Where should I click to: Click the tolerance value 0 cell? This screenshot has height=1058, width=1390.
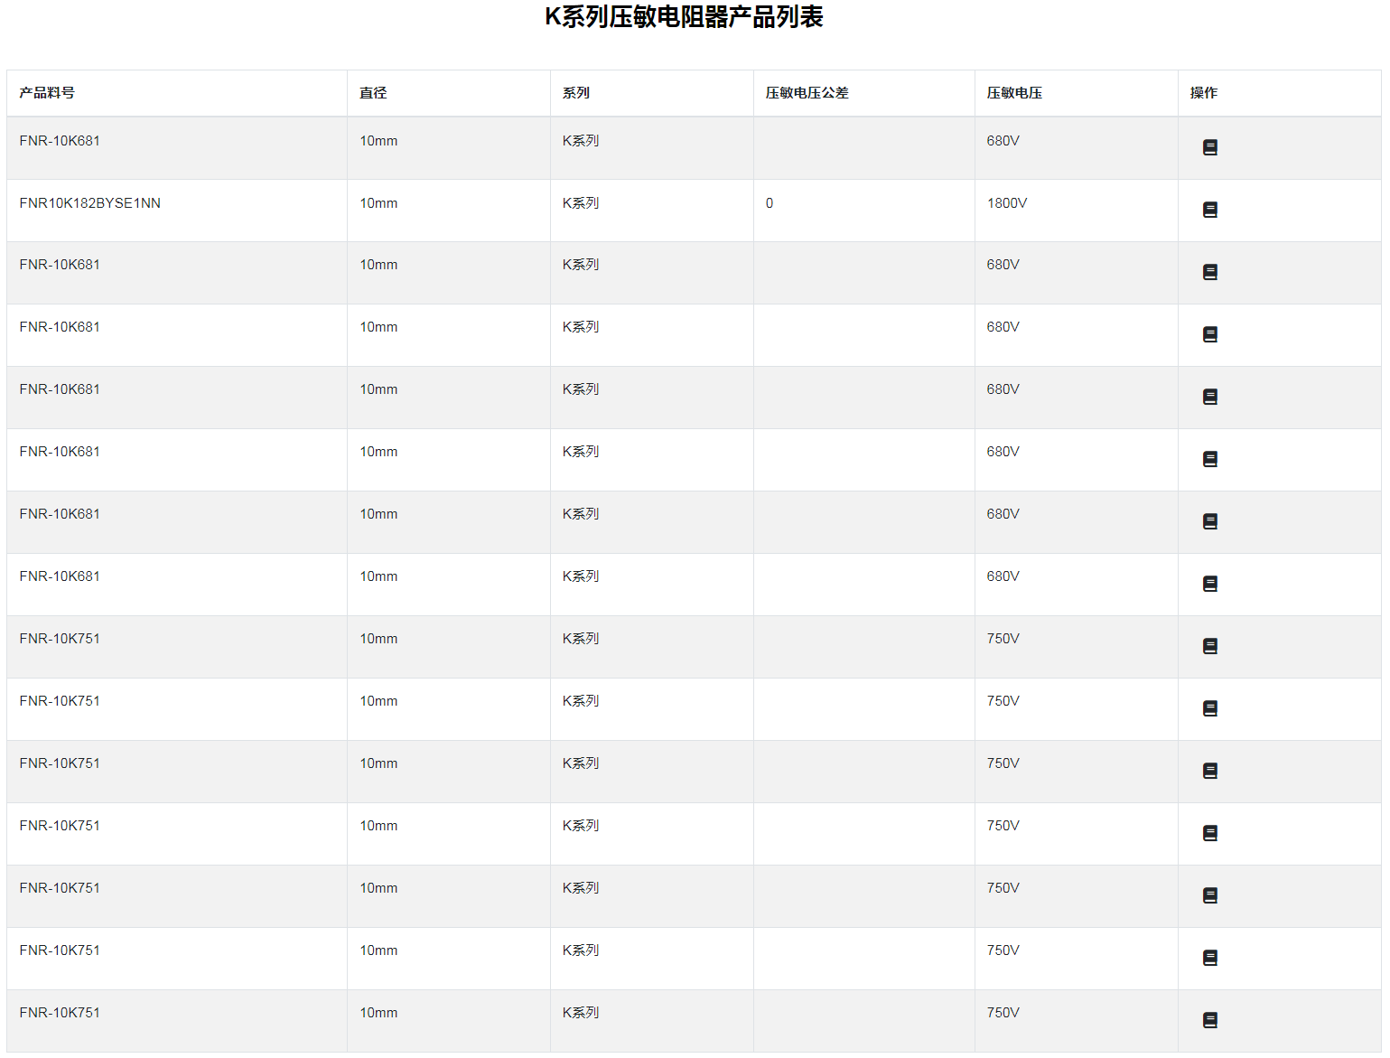pos(770,203)
